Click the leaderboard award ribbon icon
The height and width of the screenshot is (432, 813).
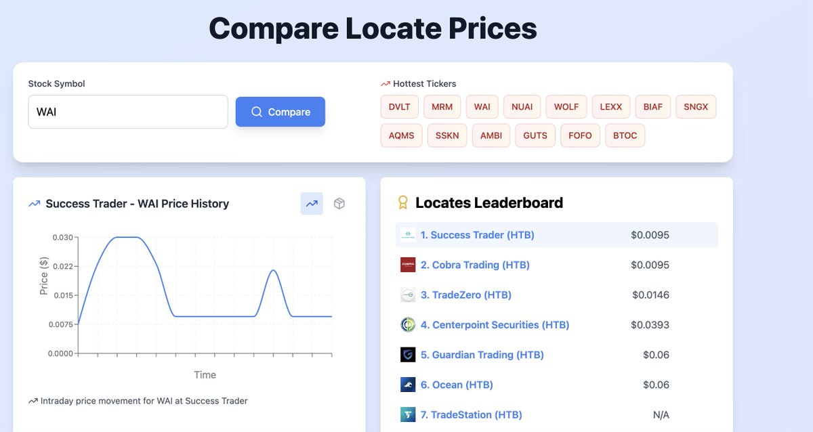[x=403, y=202]
